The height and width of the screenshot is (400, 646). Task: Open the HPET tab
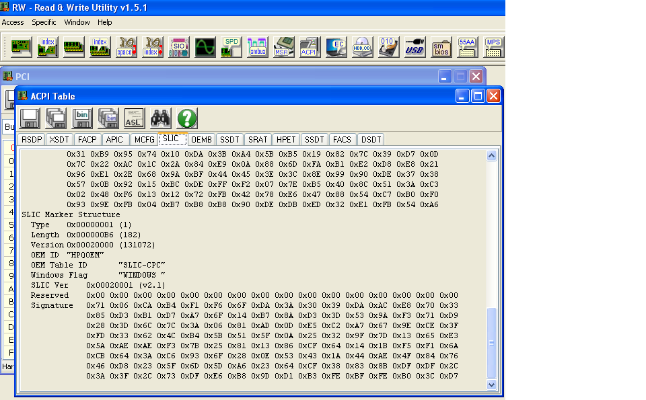pyautogui.click(x=285, y=139)
